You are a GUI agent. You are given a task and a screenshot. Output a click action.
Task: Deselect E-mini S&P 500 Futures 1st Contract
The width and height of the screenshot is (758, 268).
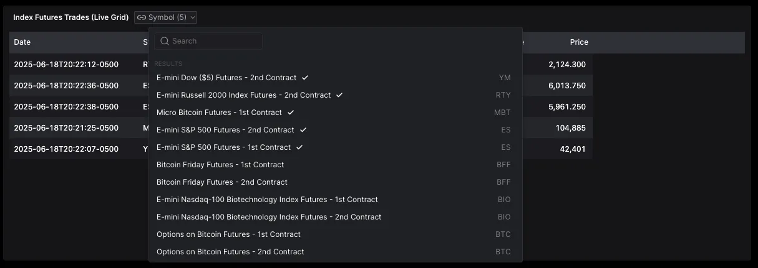pyautogui.click(x=223, y=147)
